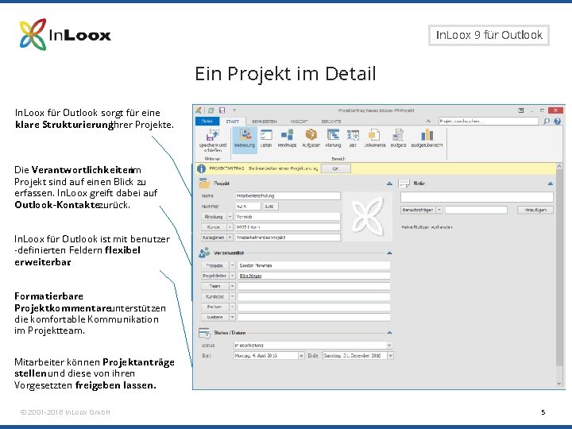Click OK in the Projektantrag bar
The image size is (572, 429).
[335, 168]
